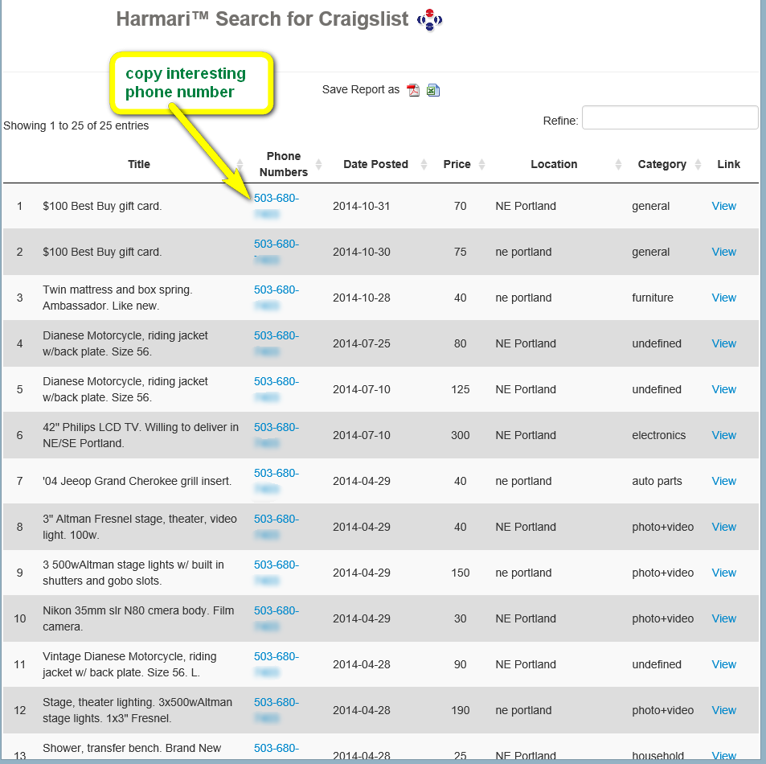Select the "furniture" category cell

(653, 298)
